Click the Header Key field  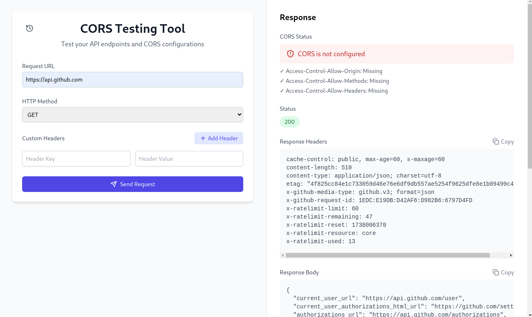[x=76, y=159]
